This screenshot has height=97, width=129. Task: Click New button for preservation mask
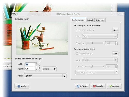tap(115, 30)
